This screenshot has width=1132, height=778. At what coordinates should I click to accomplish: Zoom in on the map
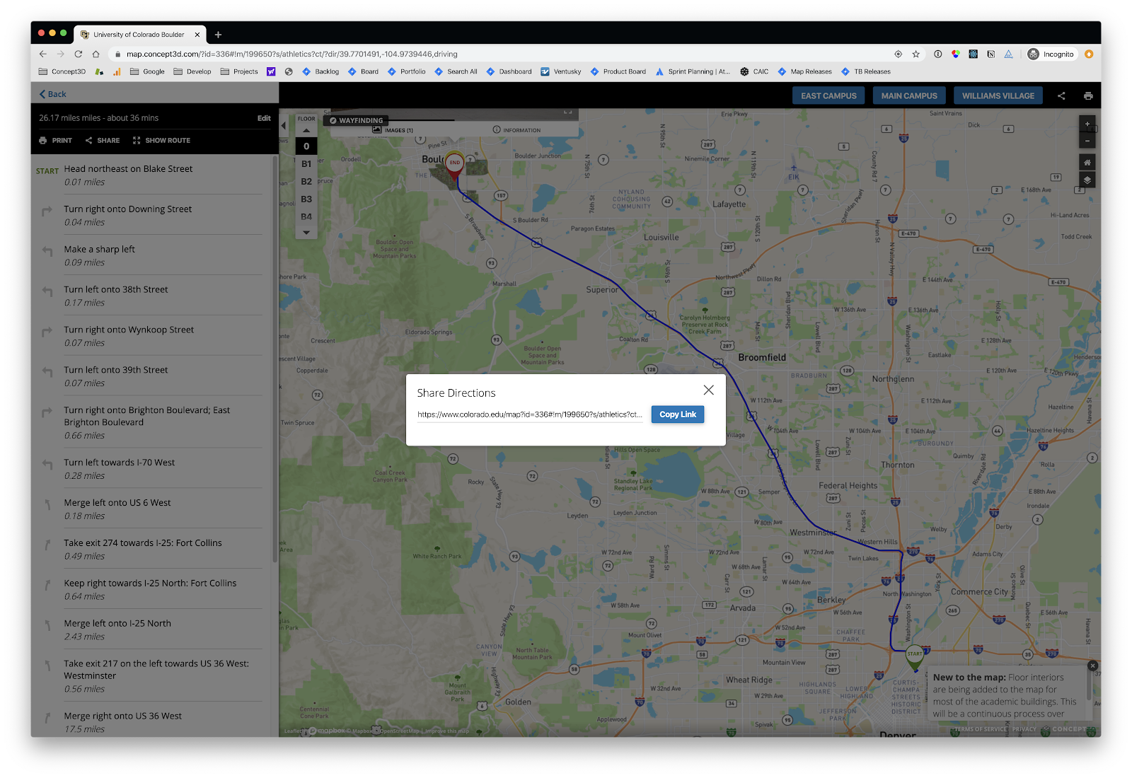[1087, 124]
